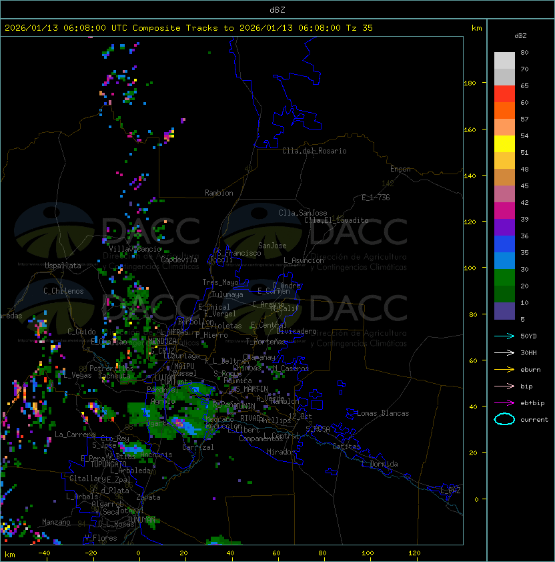This screenshot has width=555, height=562.
Task: Click the TUPUNGATO label
Action: coord(109,465)
